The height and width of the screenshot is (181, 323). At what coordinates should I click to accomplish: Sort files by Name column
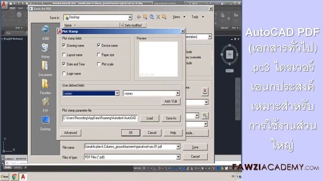pyautogui.click(x=91, y=25)
